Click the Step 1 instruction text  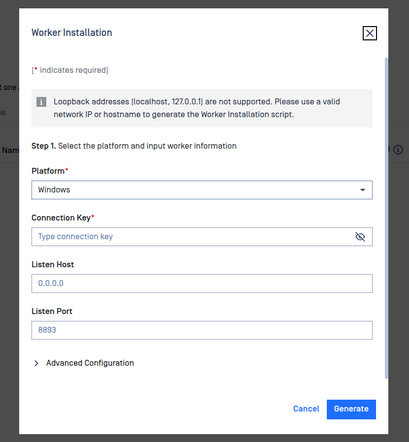134,146
